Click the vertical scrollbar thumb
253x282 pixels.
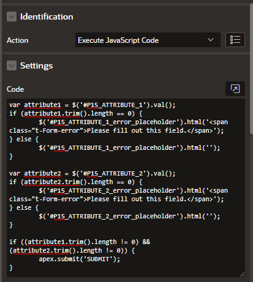[x=251, y=69]
